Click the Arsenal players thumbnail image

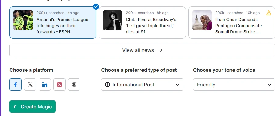pos(23,20)
